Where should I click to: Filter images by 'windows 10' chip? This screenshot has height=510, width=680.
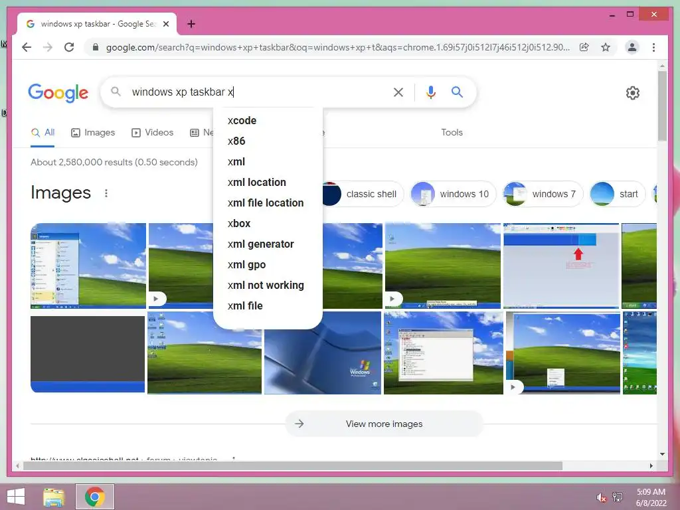click(453, 194)
